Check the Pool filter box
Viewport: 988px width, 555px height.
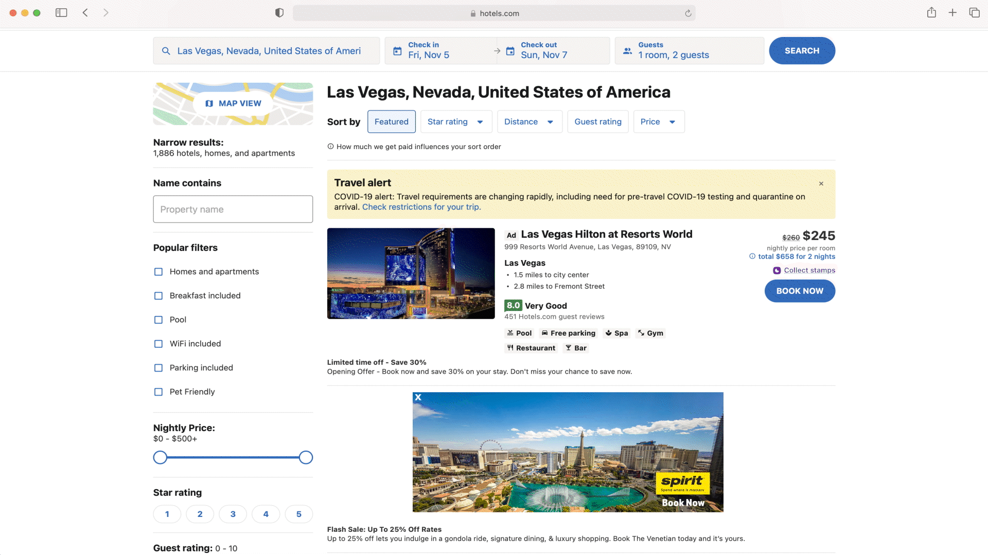click(x=158, y=320)
